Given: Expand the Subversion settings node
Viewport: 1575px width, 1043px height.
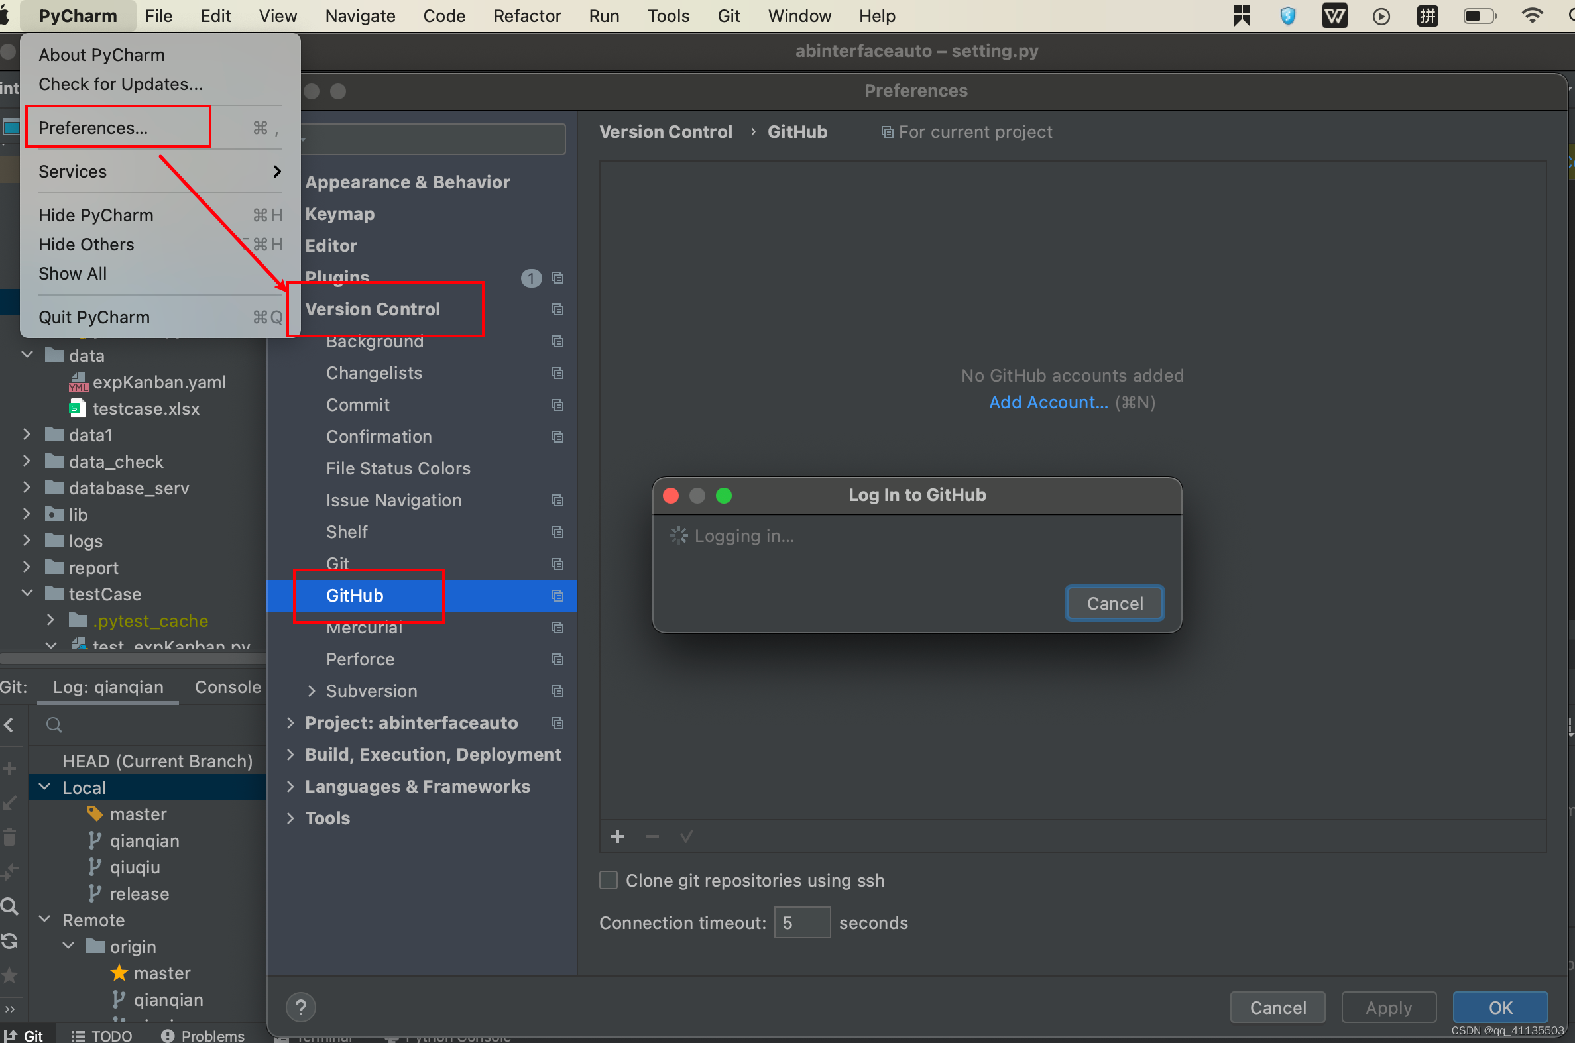Looking at the screenshot, I should [312, 691].
